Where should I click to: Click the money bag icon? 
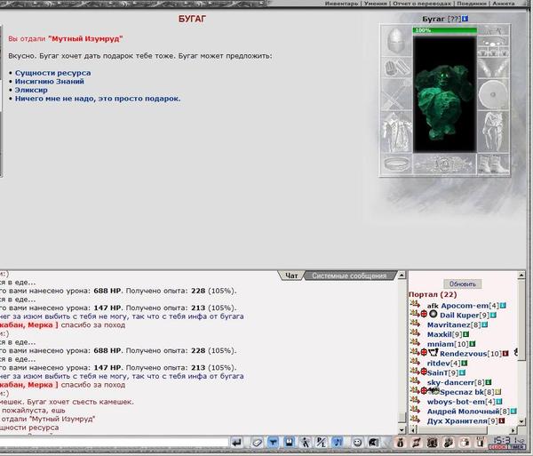click(400, 443)
